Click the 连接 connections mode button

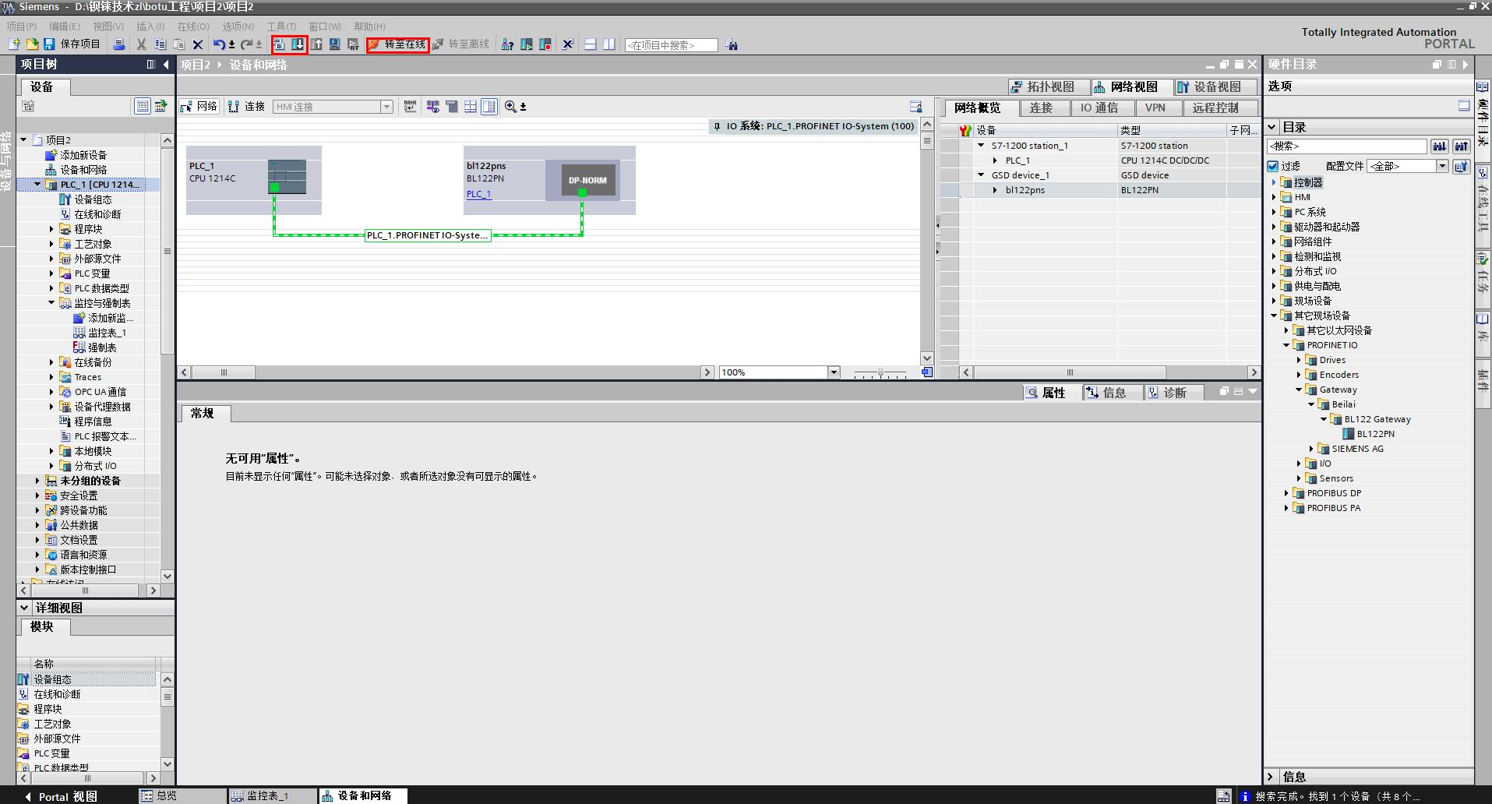tap(246, 106)
